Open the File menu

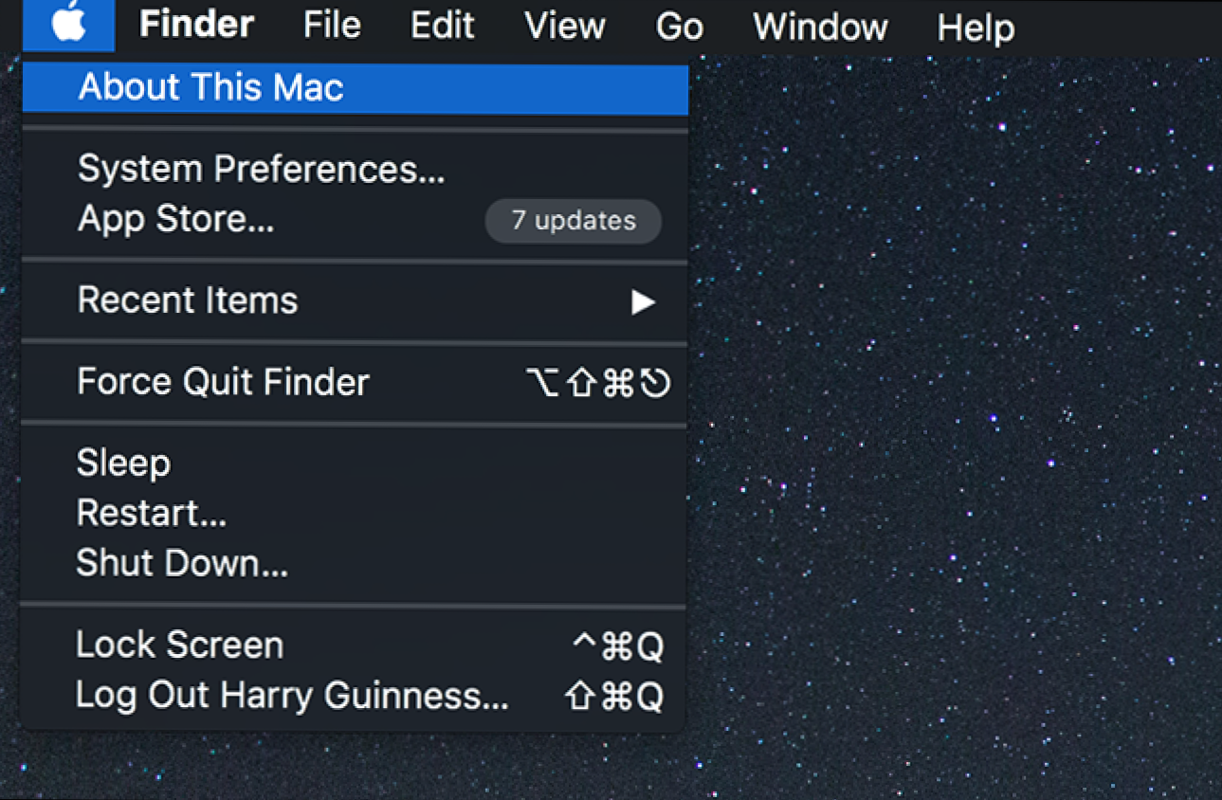tap(332, 26)
